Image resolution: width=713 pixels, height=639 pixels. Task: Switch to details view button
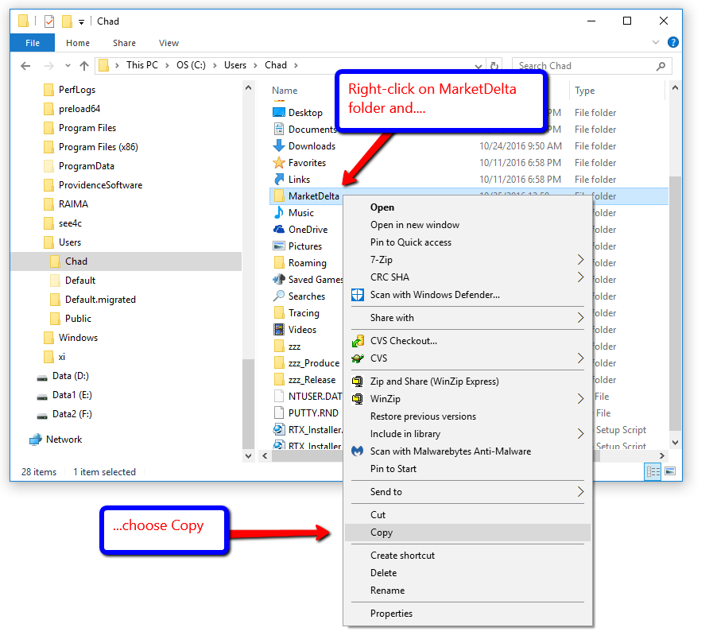[x=653, y=471]
